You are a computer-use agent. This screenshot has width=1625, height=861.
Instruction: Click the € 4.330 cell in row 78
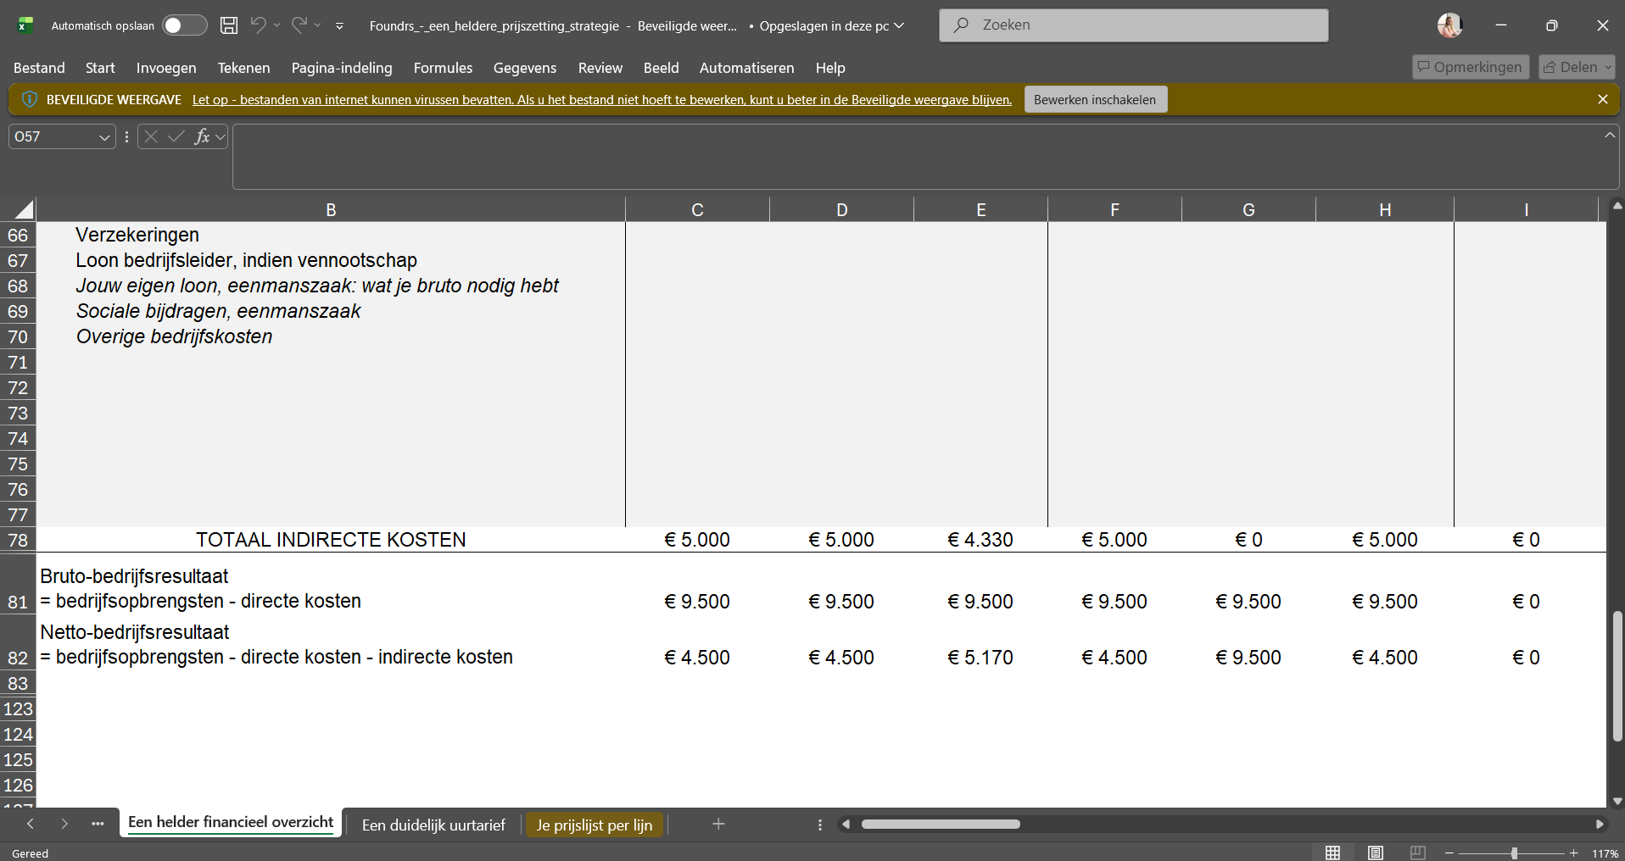pyautogui.click(x=980, y=540)
